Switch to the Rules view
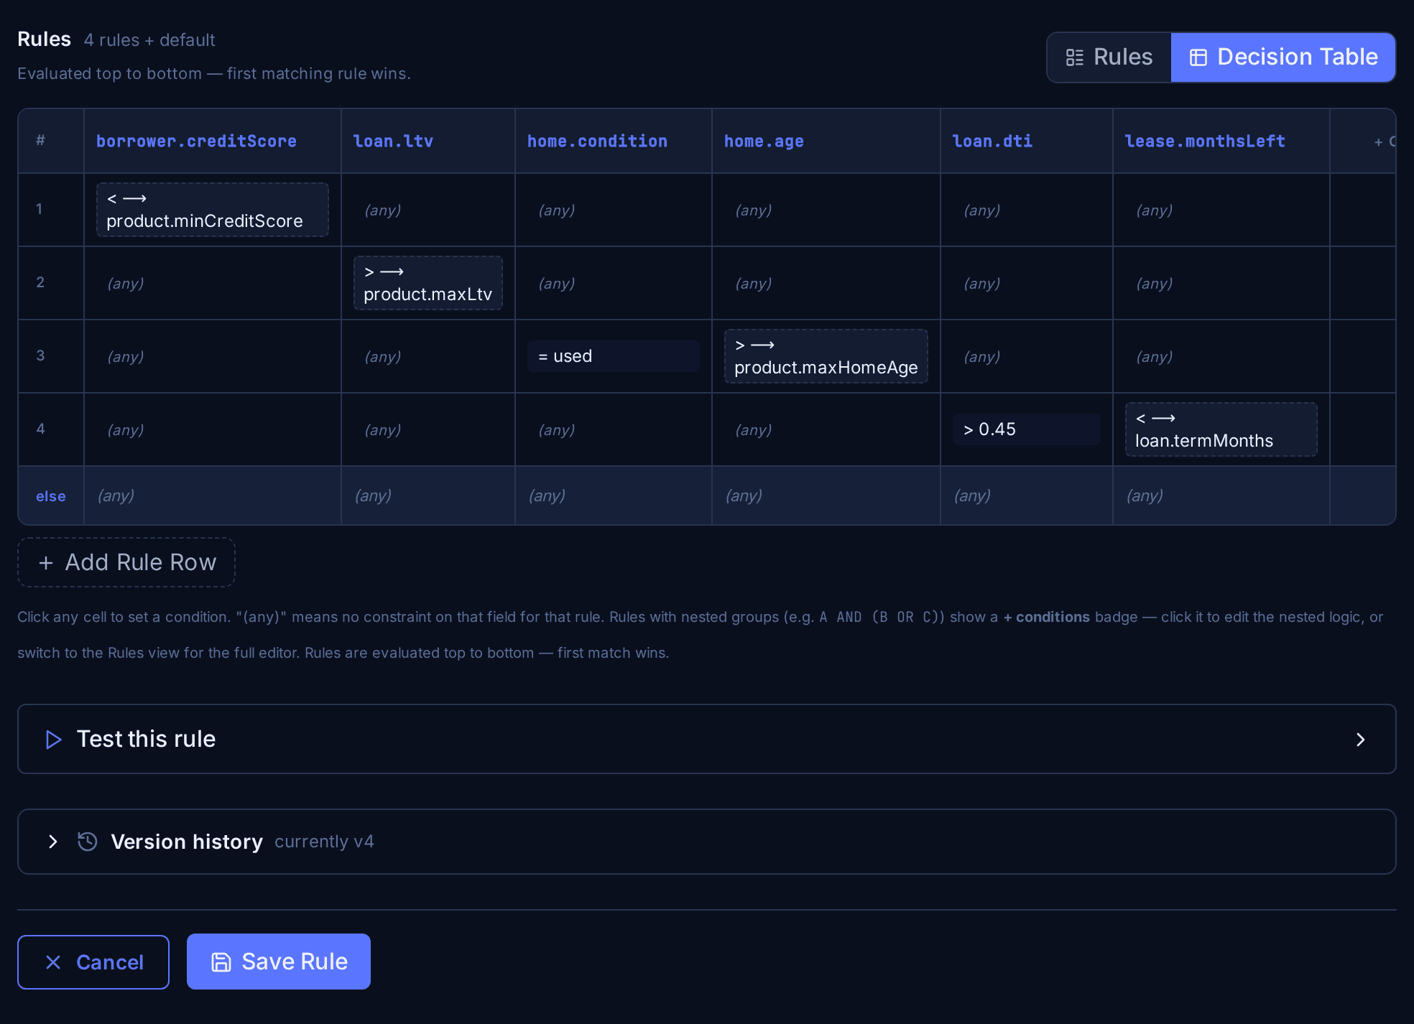The height and width of the screenshot is (1024, 1414). 1109,57
